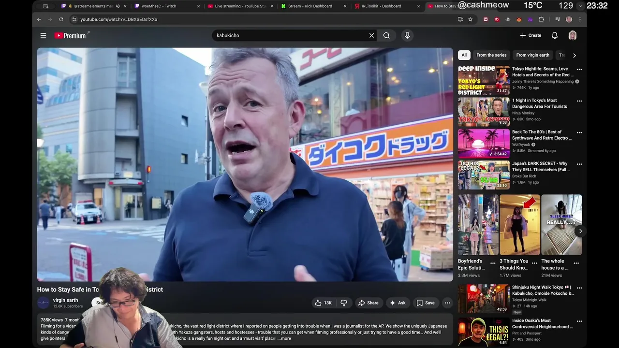This screenshot has height=348, width=619.
Task: Open the Share dialog
Action: coord(368,303)
